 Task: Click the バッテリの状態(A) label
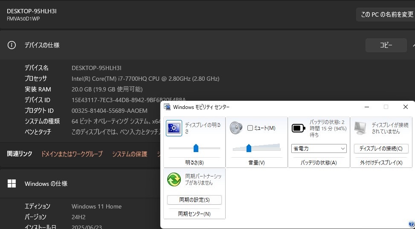point(319,163)
